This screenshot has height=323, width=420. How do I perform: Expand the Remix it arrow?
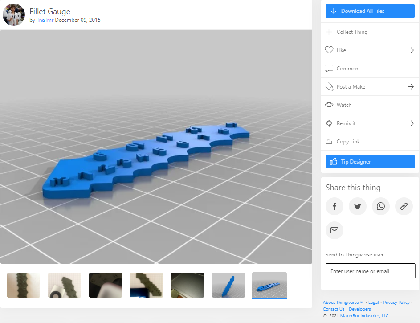410,123
